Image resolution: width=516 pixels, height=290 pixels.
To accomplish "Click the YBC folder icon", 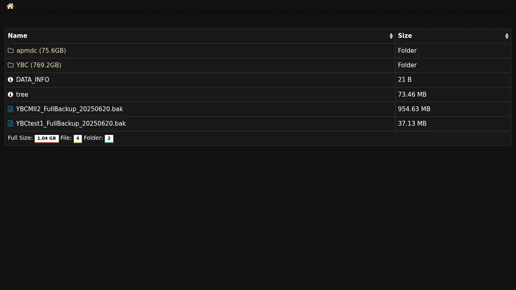I will coord(11,65).
